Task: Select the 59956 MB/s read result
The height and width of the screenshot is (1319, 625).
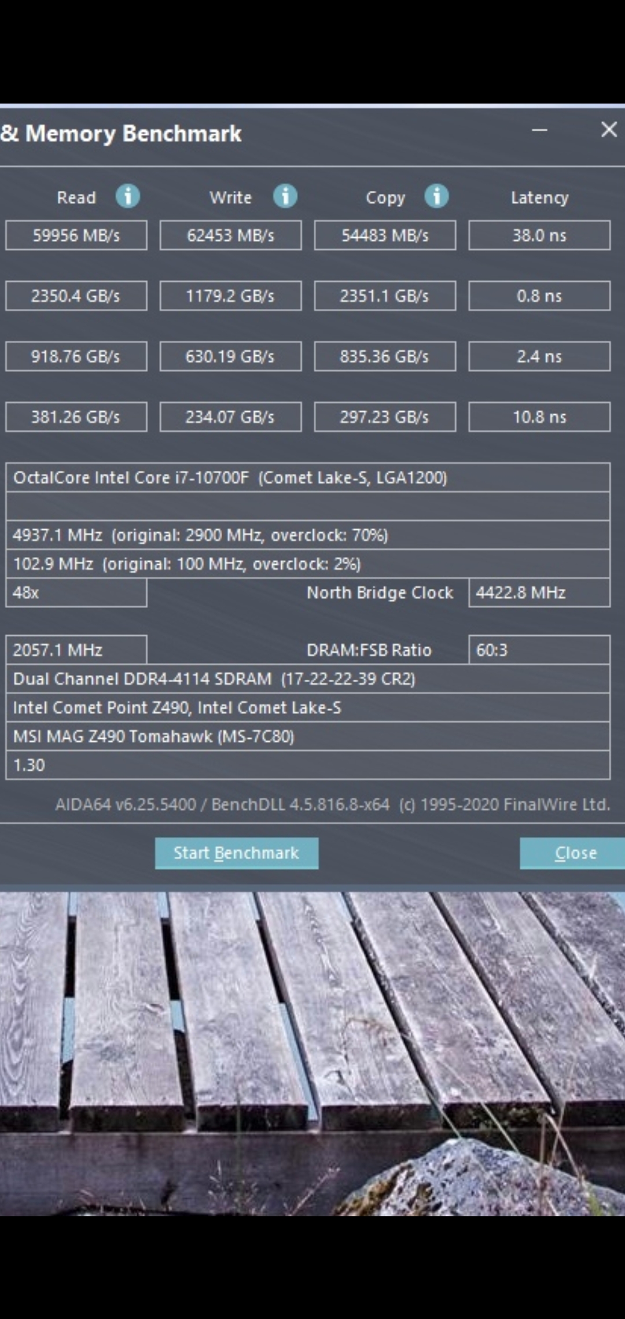Action: point(76,235)
